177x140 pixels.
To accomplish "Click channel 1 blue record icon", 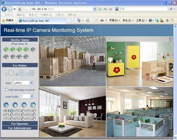I will point(12,111).
